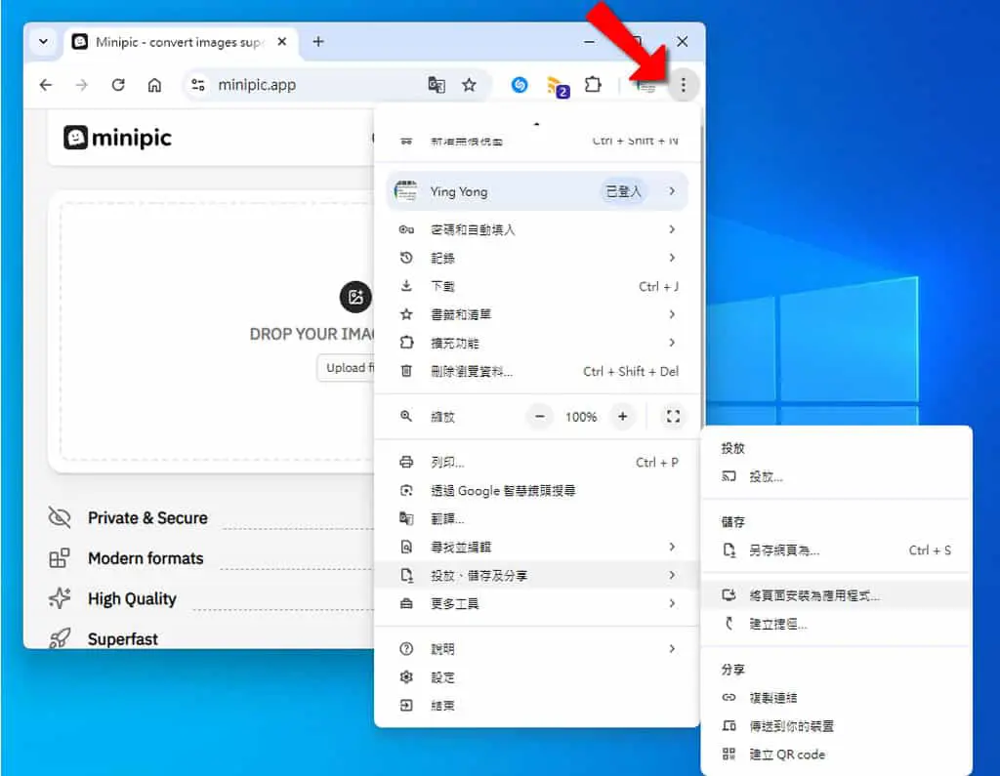This screenshot has width=1000, height=776.
Task: Open the tab search dropdown arrow
Action: pyautogui.click(x=43, y=42)
